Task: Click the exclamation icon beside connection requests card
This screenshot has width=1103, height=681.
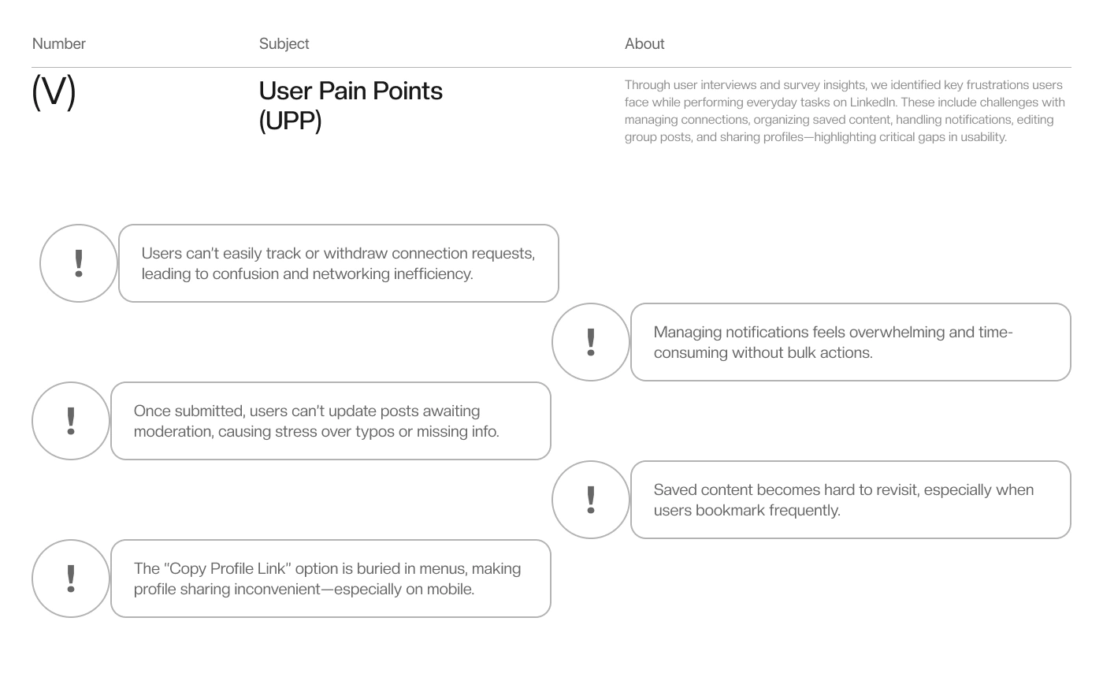Action: (79, 263)
